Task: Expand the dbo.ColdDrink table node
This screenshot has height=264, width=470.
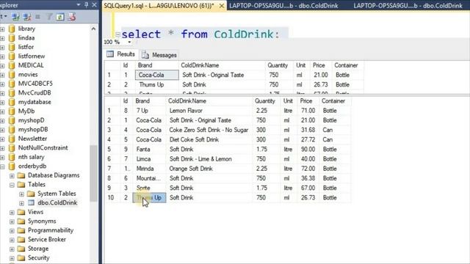Action: [21, 203]
